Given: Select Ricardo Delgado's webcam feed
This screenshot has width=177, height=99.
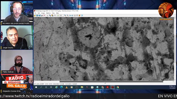Looking at the screenshot, I should 17,13.
